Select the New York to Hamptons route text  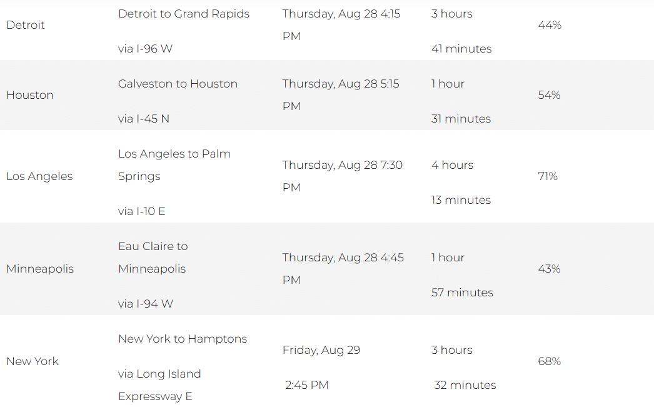click(x=183, y=339)
